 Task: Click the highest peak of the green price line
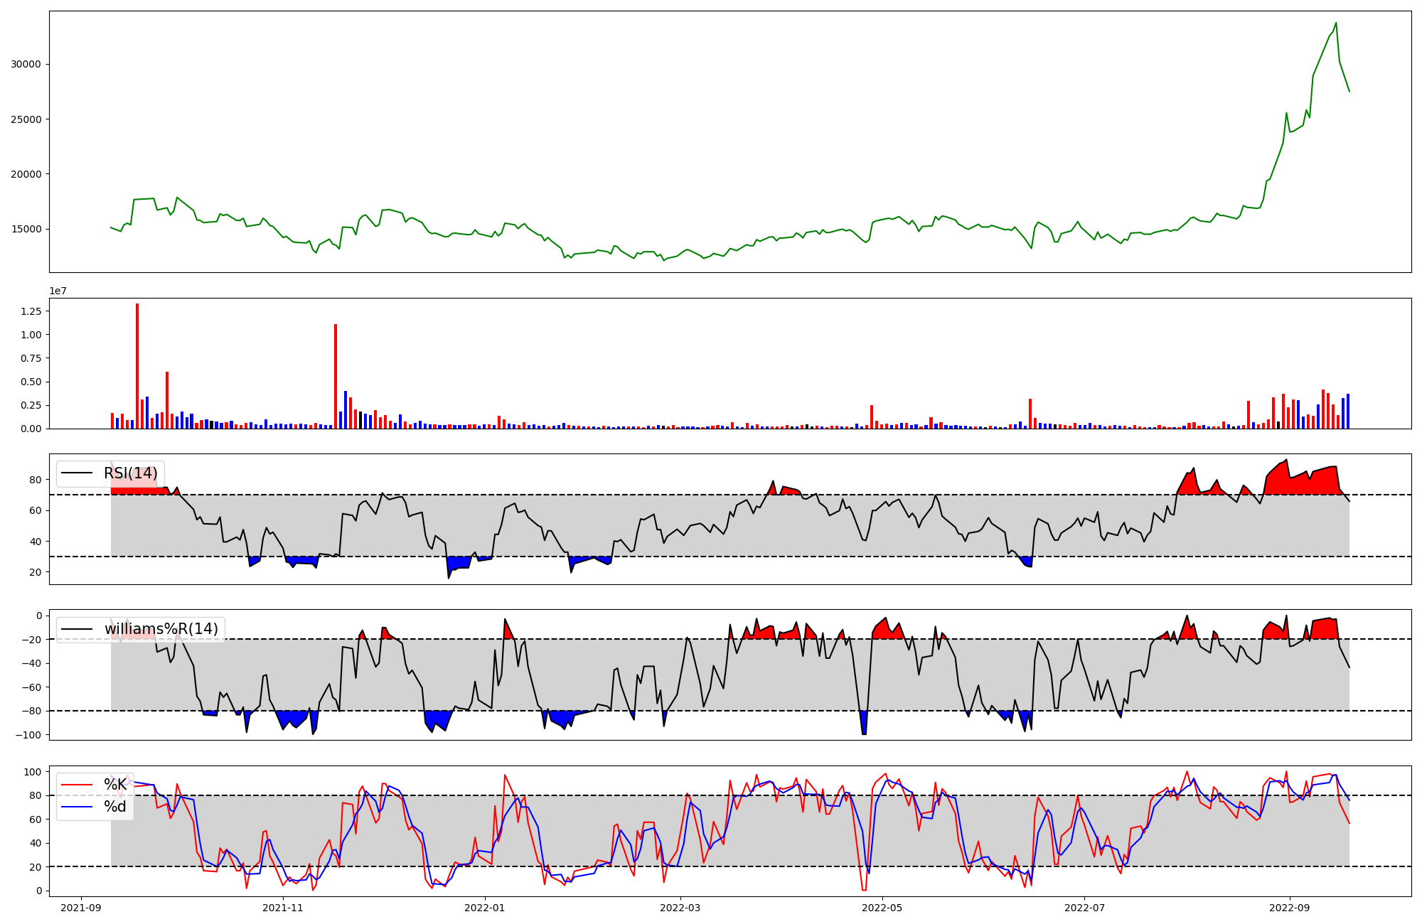(1336, 23)
